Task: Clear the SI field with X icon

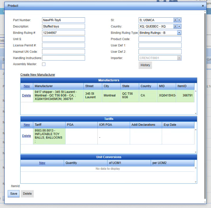Action: point(175,20)
